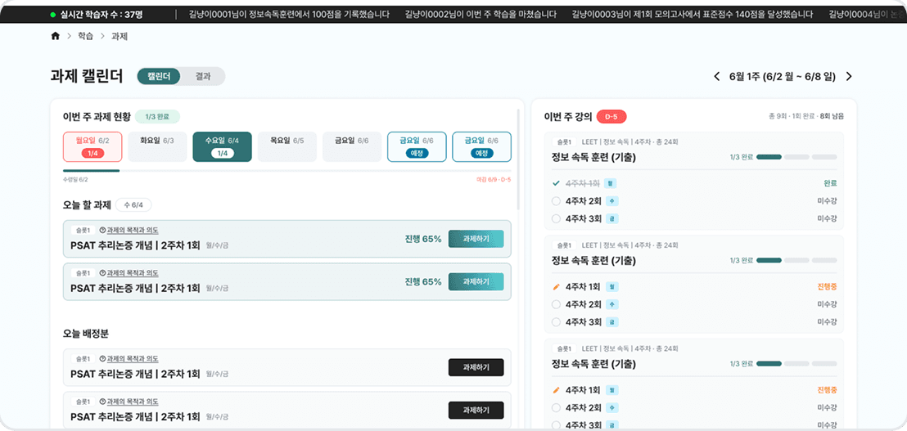Click the green live learner status dot
Screen dimensions: 907x431
coord(53,15)
